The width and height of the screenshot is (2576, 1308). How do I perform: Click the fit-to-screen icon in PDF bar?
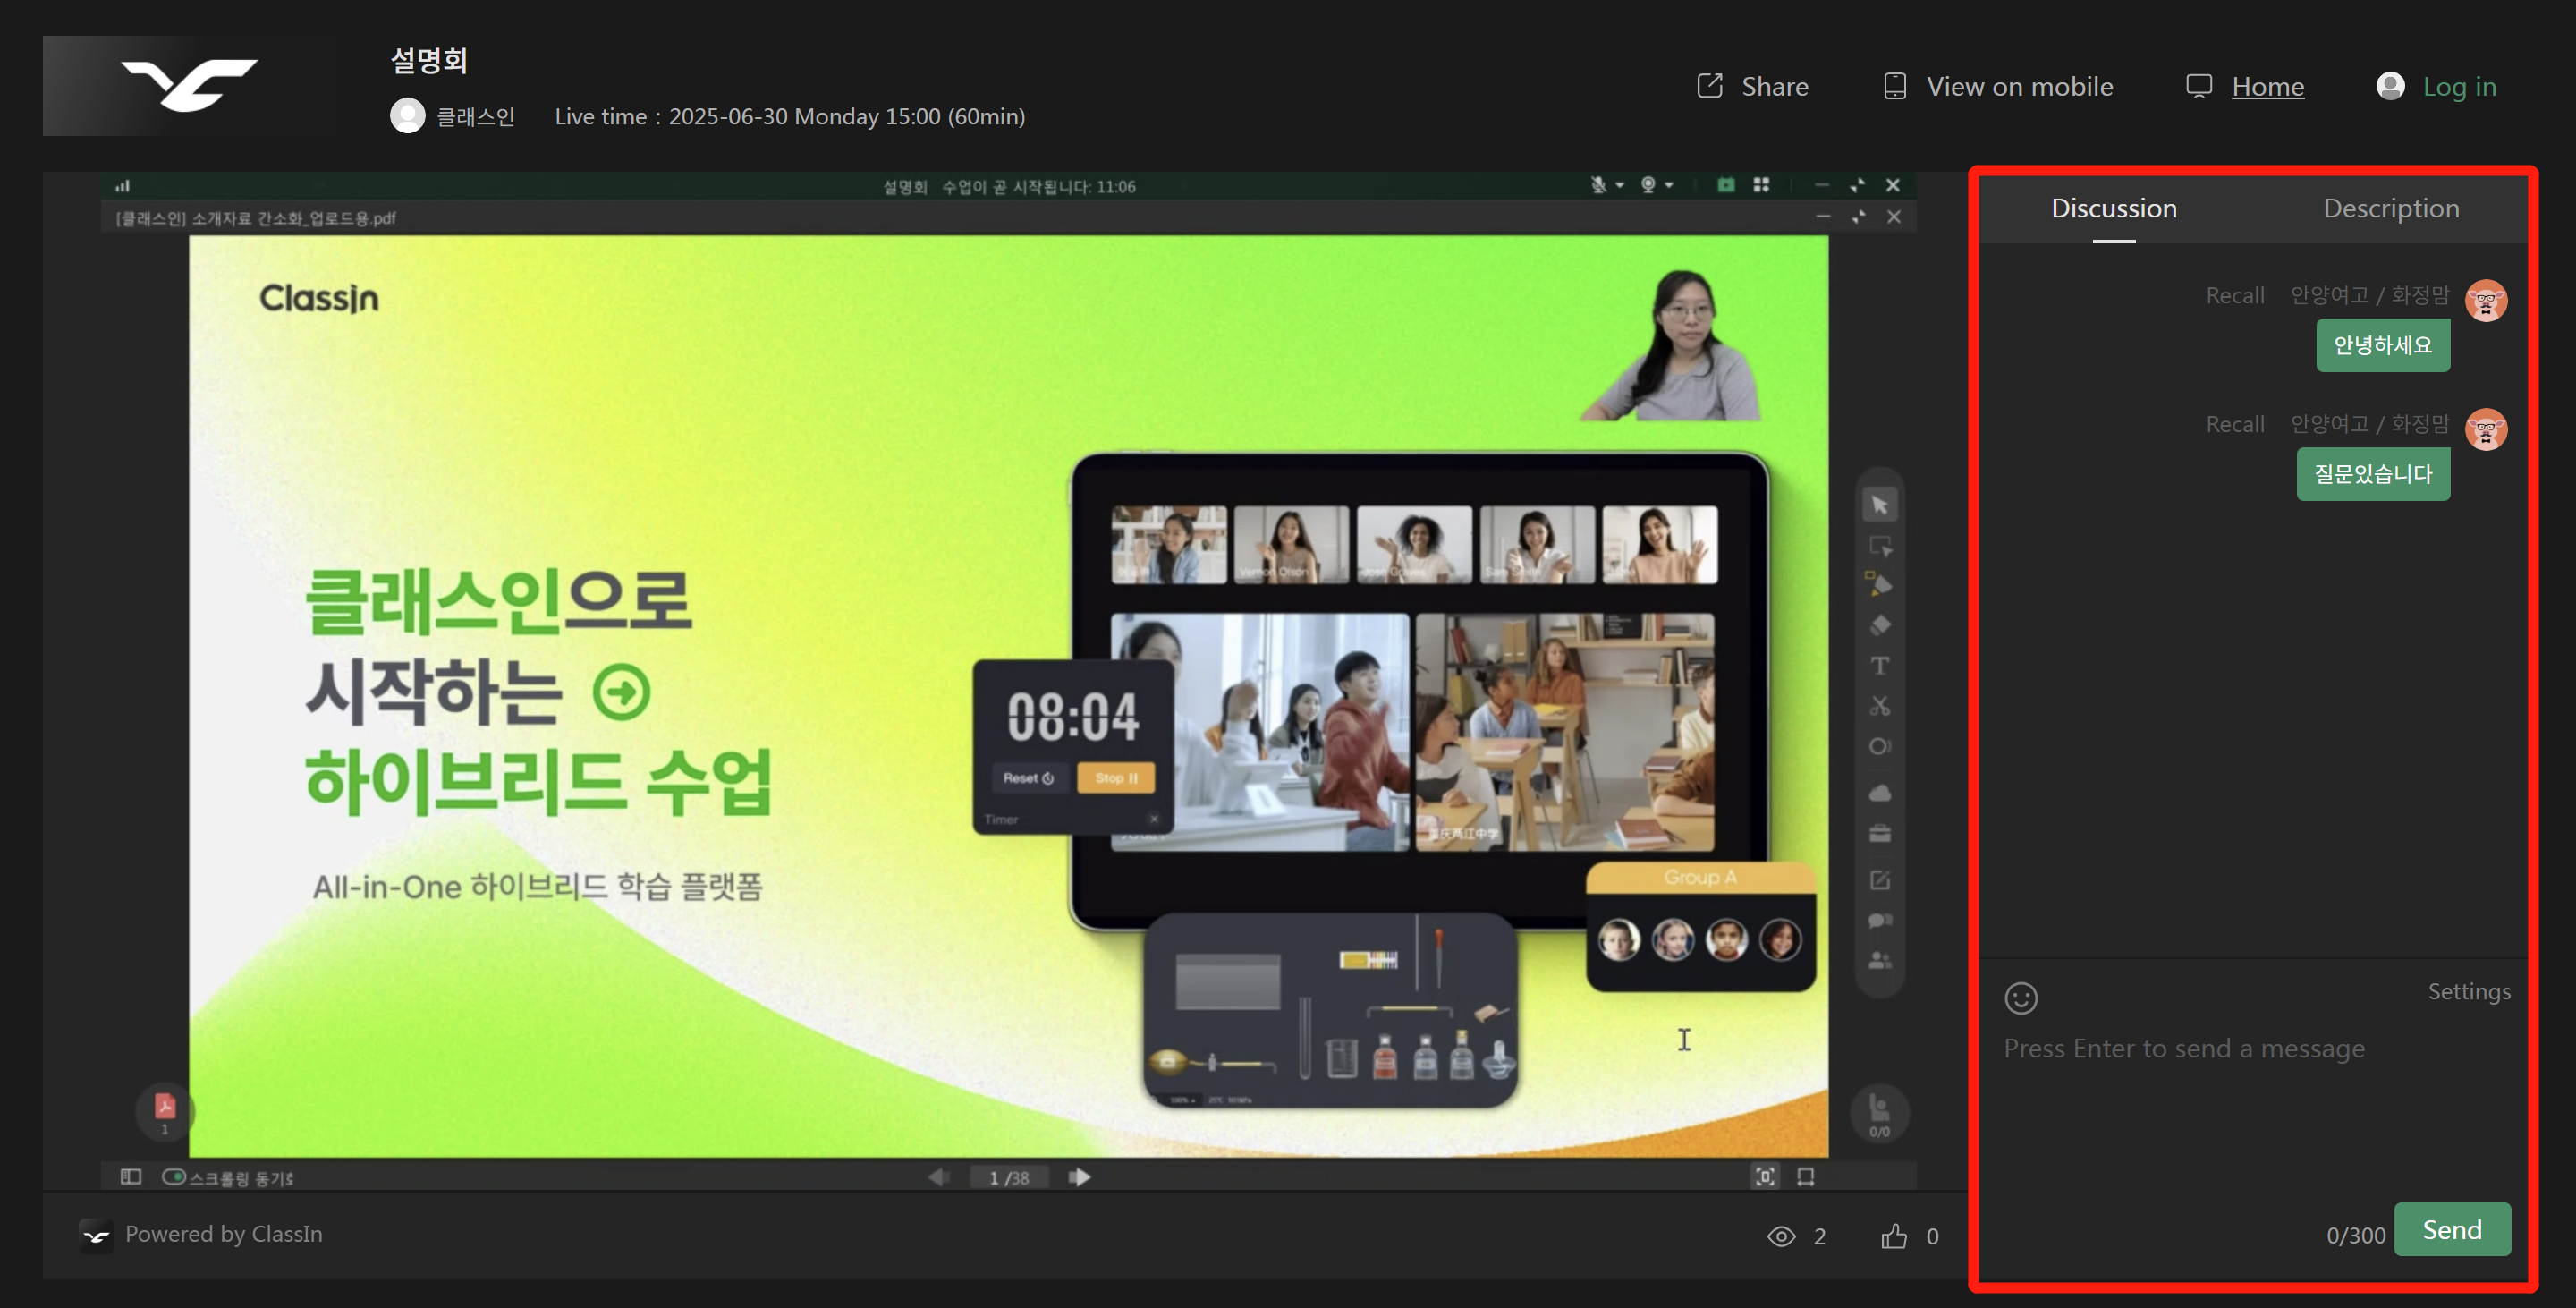tap(1765, 1177)
